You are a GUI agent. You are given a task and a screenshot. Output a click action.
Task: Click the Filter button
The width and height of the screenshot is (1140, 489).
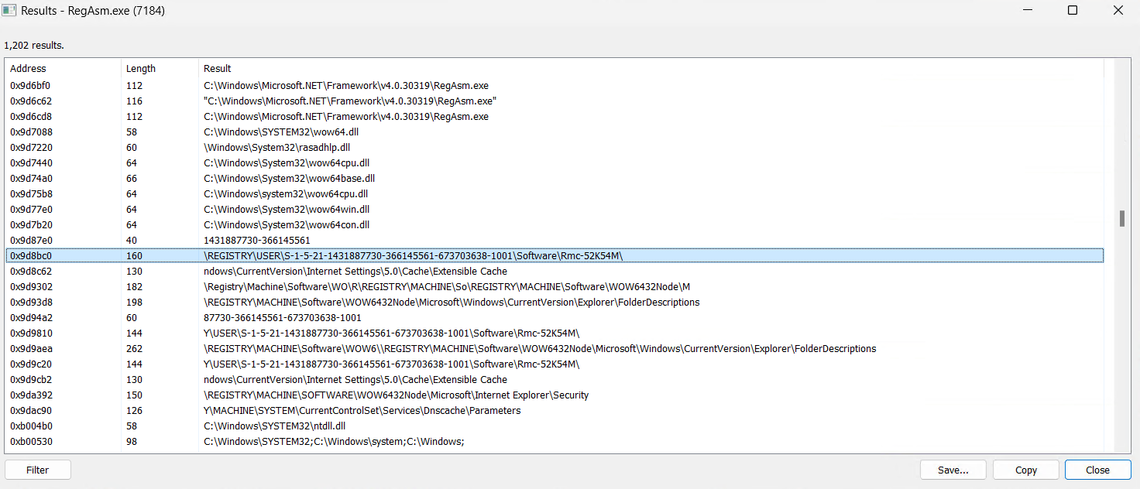[37, 470]
